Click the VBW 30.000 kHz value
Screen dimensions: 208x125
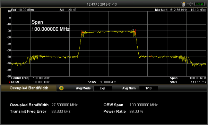[x=108, y=82]
